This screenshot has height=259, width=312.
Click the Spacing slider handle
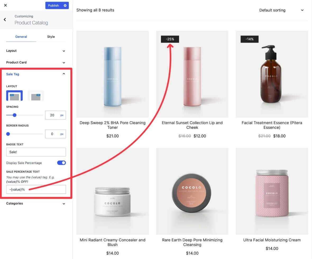click(15, 115)
